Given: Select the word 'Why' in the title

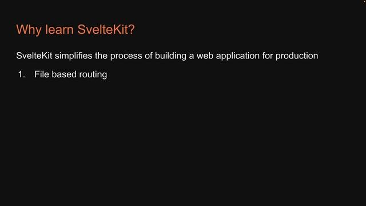Looking at the screenshot, I should pos(29,30).
